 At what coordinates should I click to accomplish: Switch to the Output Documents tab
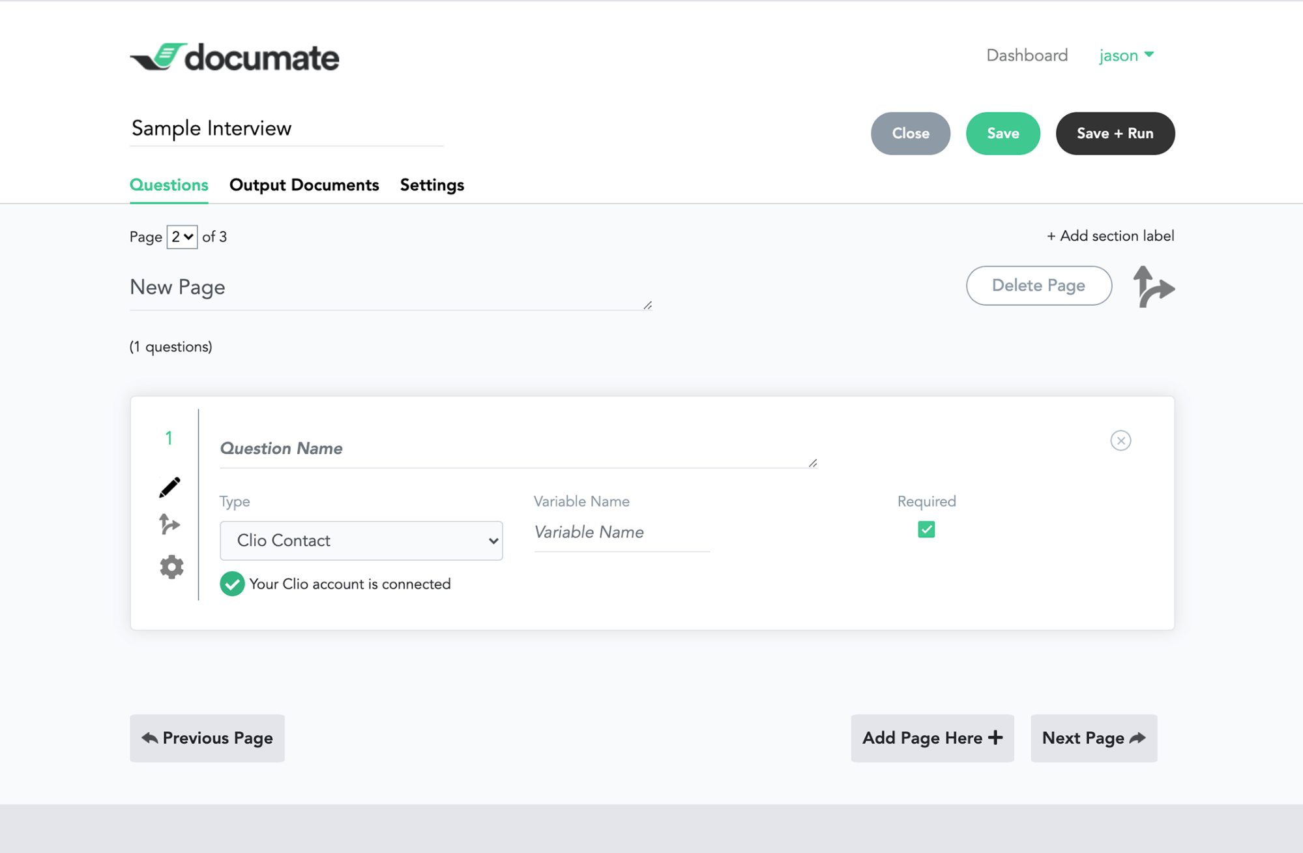click(304, 185)
